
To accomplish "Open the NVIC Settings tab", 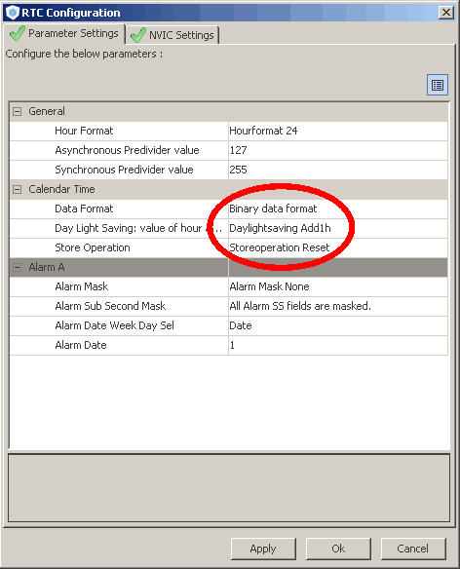I will (x=172, y=35).
